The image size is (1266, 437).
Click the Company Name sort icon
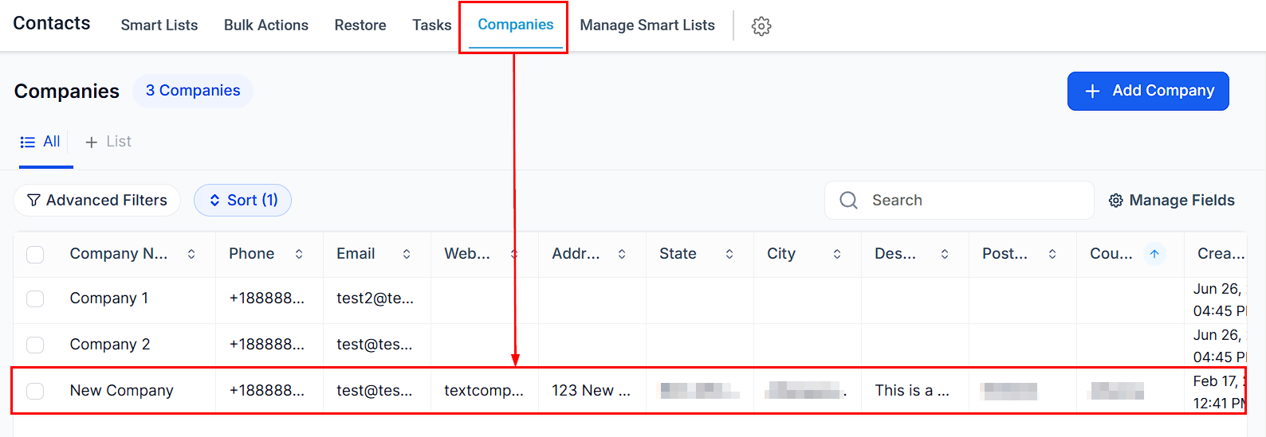coord(191,254)
